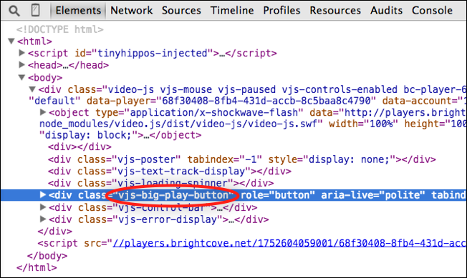
Task: Select the Timeline tab
Action: [x=232, y=11]
